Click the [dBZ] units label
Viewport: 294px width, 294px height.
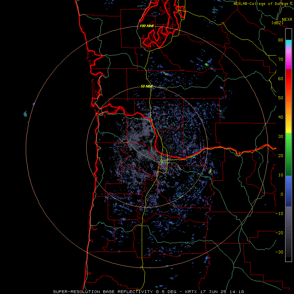click(x=277, y=23)
